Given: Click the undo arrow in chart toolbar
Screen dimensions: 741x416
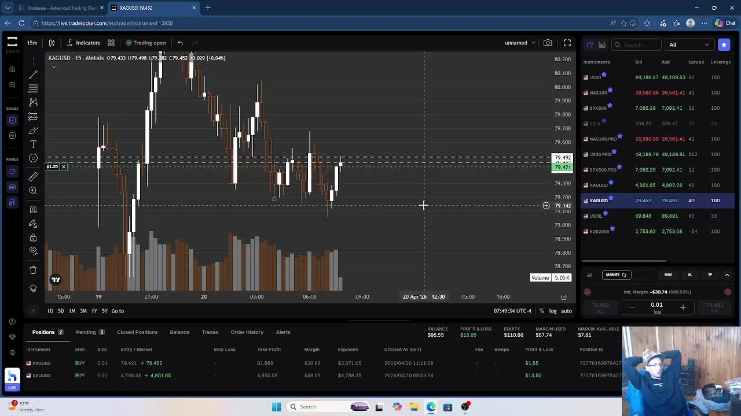Looking at the screenshot, I should pyautogui.click(x=181, y=43).
